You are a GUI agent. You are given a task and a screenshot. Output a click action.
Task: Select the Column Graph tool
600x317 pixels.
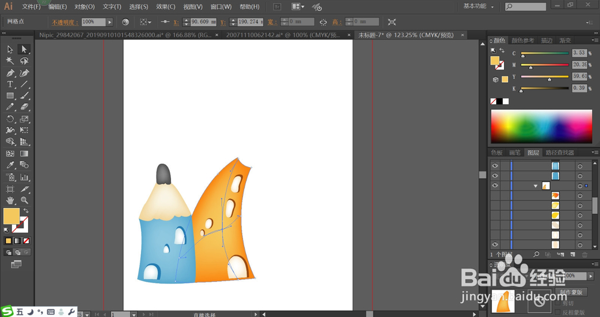(x=24, y=177)
